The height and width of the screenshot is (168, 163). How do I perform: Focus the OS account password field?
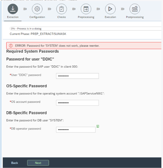coord(77,103)
